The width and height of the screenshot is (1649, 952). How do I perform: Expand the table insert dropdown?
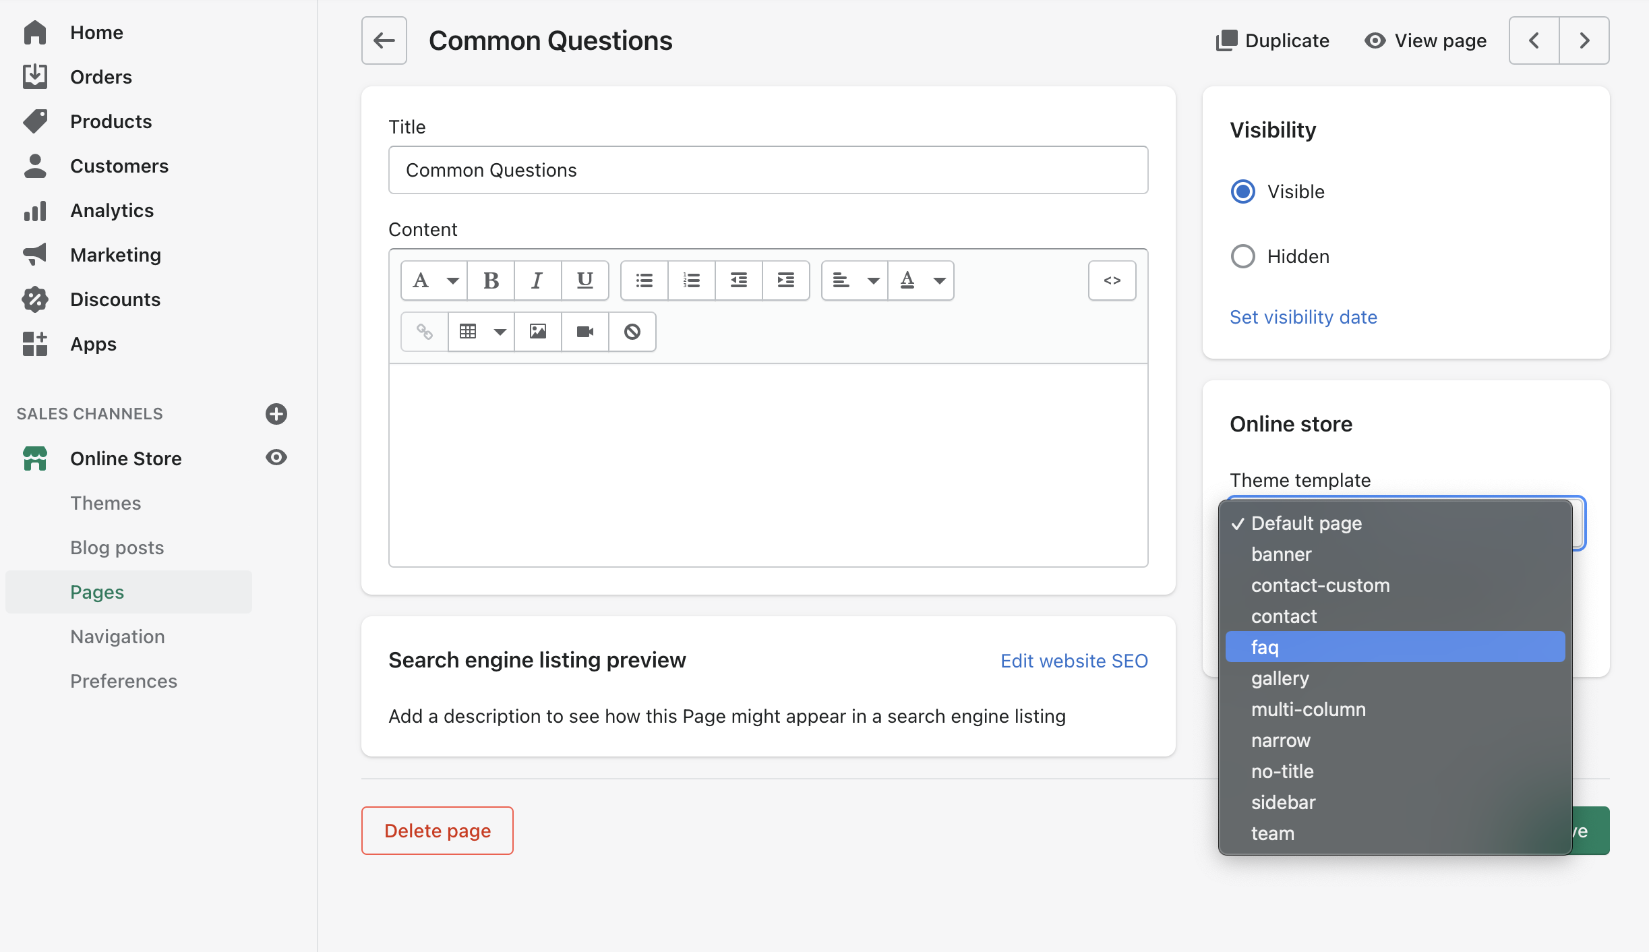(500, 331)
